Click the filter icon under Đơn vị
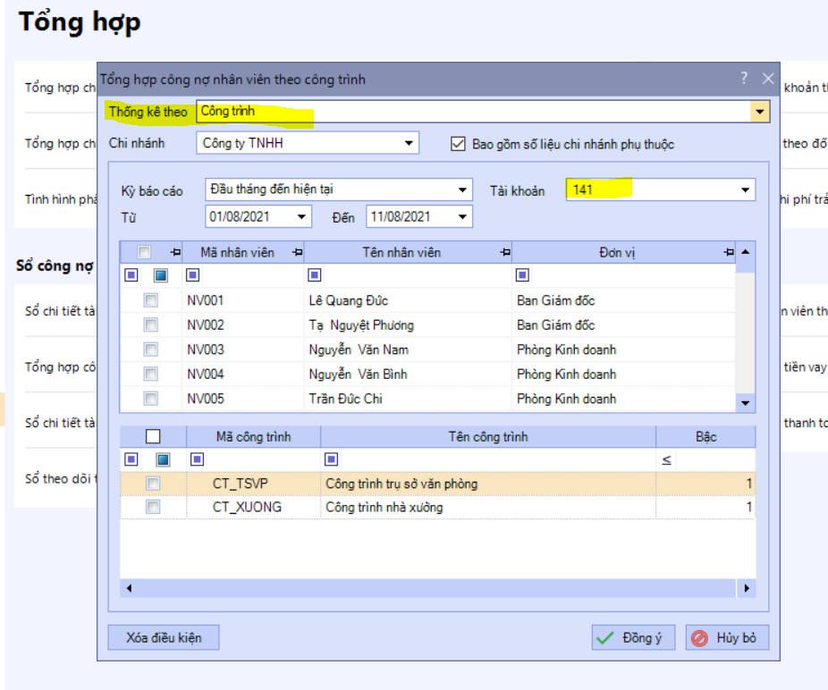The image size is (828, 690). click(522, 275)
